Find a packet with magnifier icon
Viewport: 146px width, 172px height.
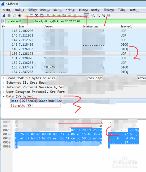click(48, 16)
